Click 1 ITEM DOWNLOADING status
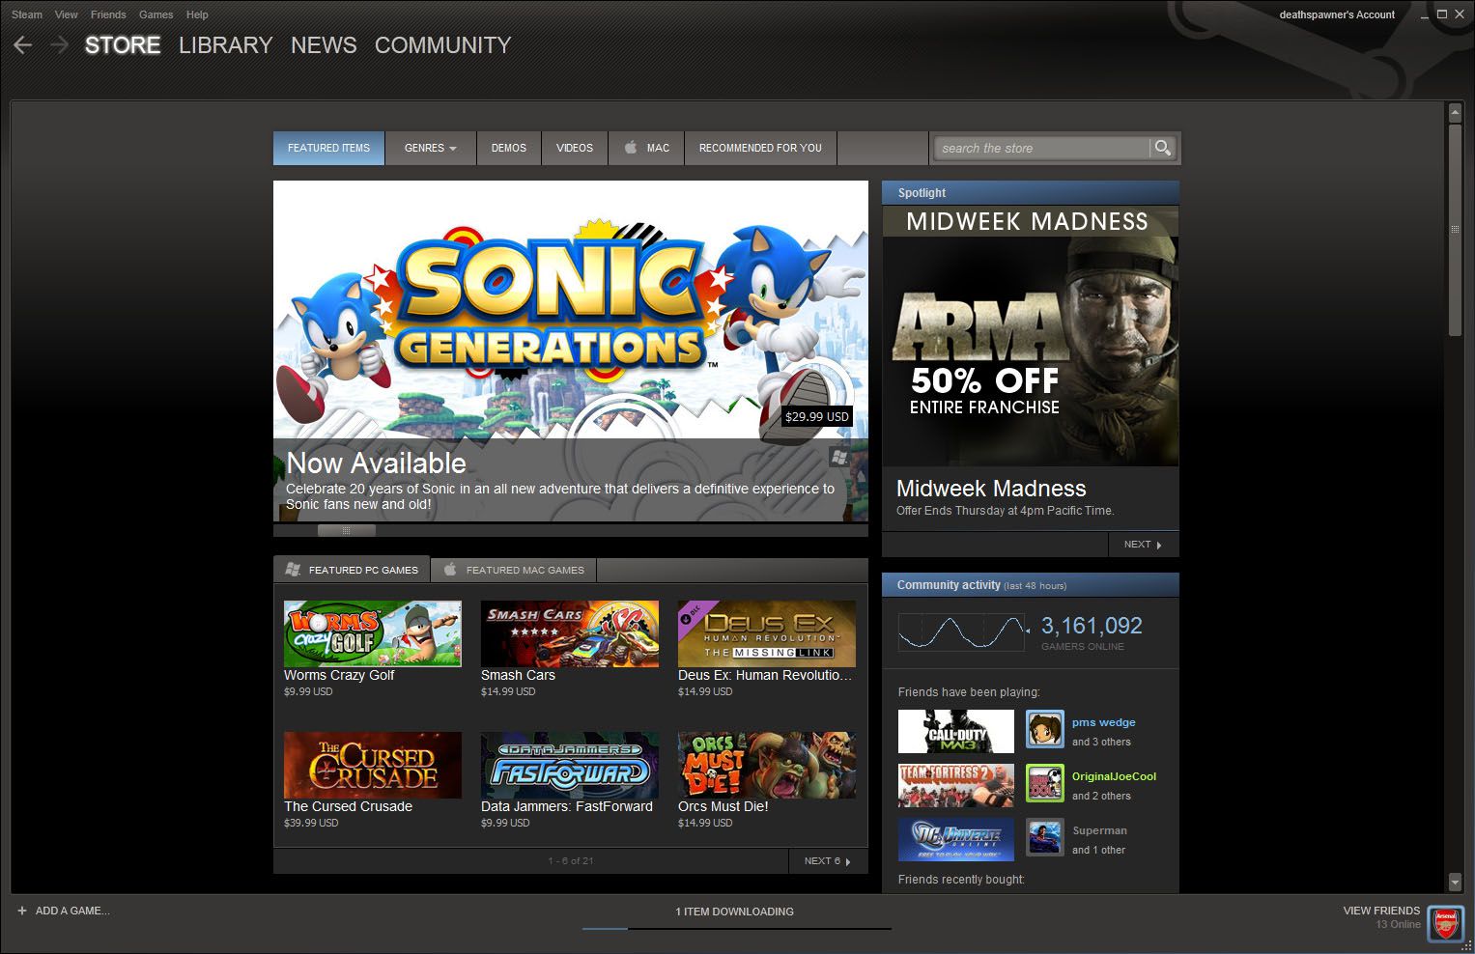This screenshot has height=954, width=1475. (x=734, y=912)
